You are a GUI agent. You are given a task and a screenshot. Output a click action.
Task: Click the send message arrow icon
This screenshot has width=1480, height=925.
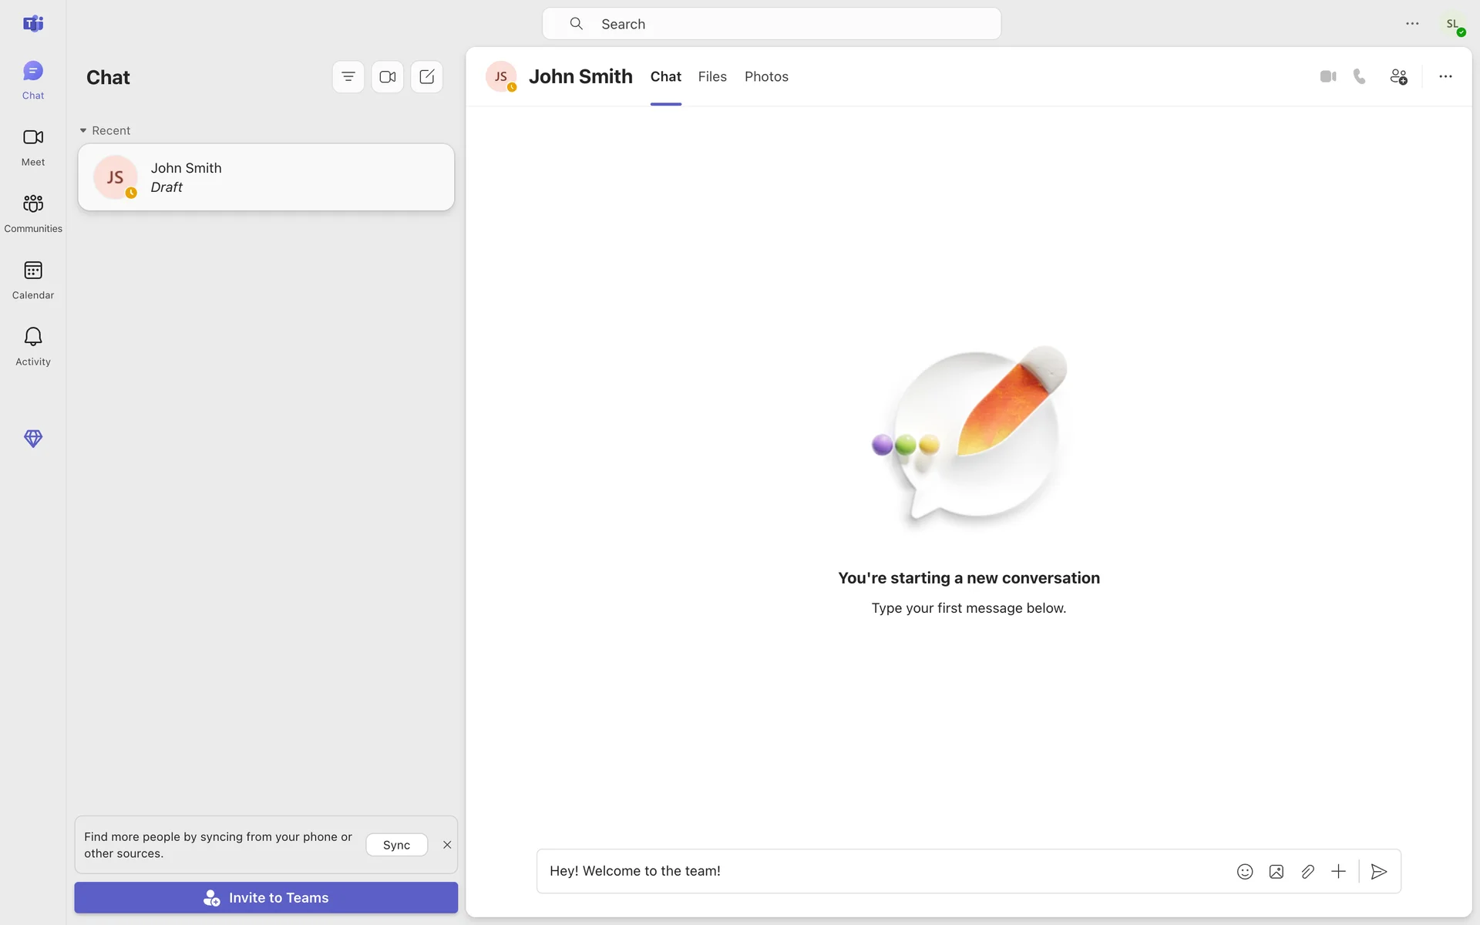click(1379, 871)
